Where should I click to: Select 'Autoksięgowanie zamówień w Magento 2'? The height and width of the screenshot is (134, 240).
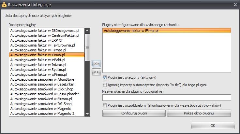[x=47, y=114]
